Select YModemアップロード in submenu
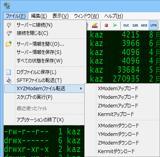 coord(122,97)
